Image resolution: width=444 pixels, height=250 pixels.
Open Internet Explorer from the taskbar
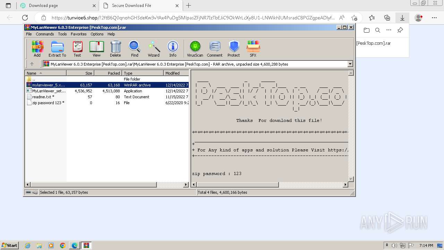tap(28, 245)
